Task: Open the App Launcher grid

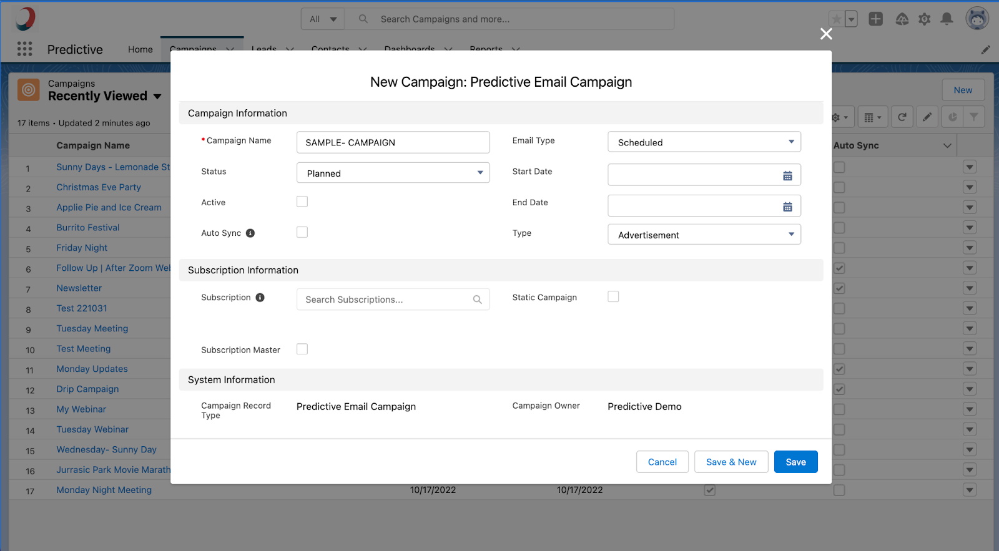Action: tap(25, 49)
